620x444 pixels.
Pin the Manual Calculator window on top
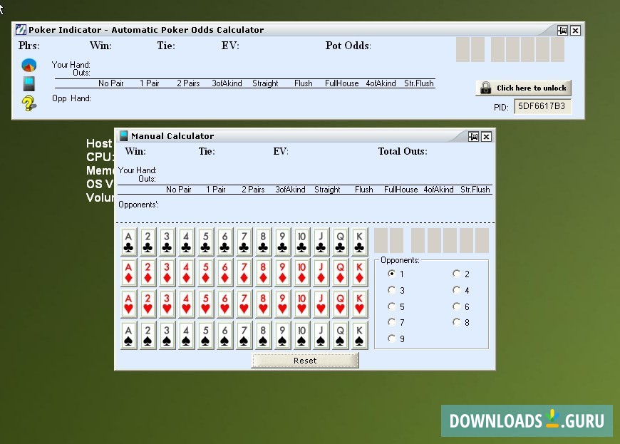473,136
